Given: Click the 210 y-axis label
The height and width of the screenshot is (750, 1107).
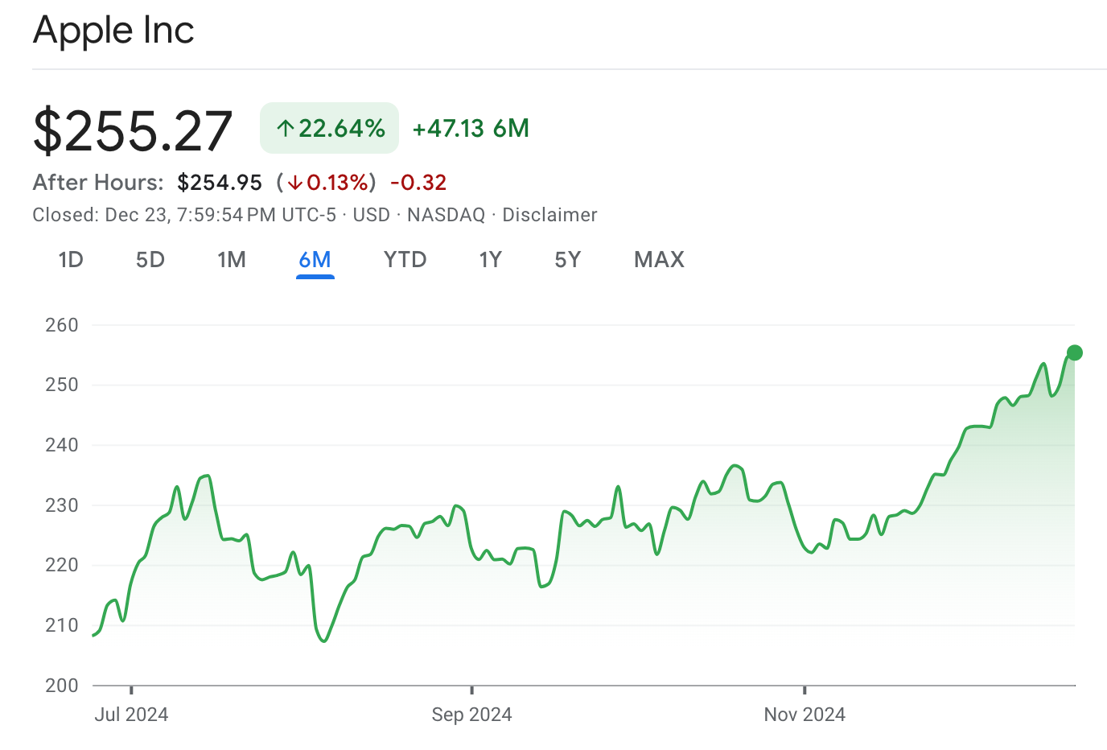Looking at the screenshot, I should (x=62, y=625).
